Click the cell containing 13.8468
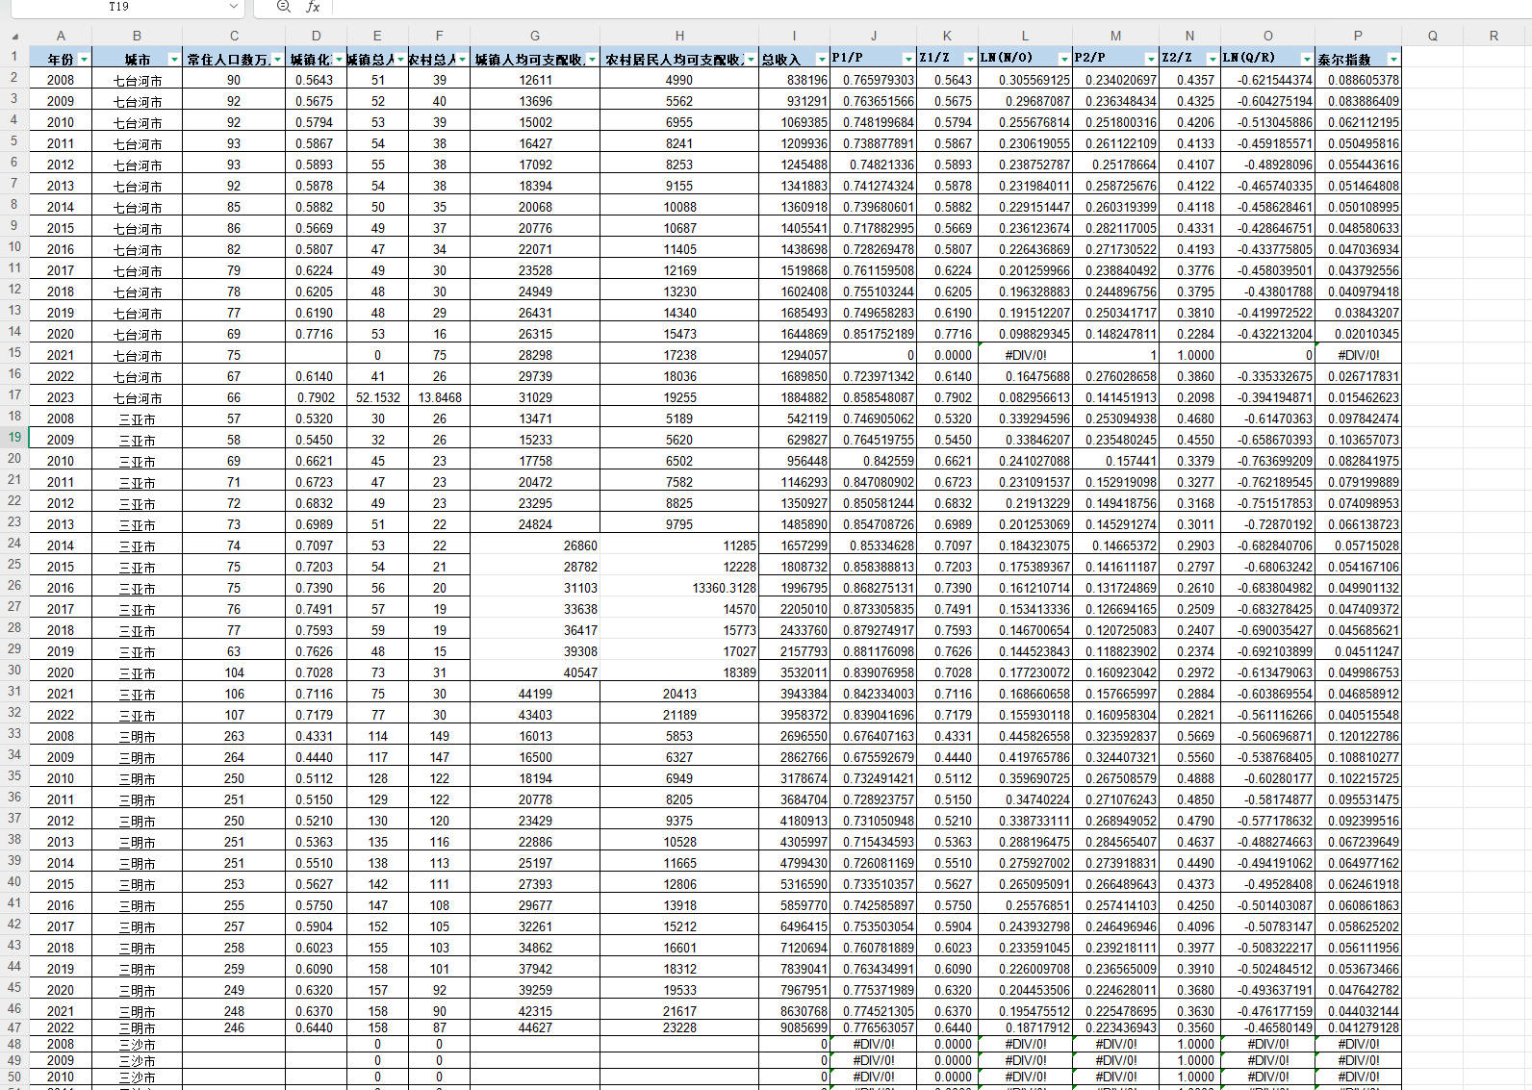This screenshot has height=1090, width=1532. pyautogui.click(x=440, y=397)
